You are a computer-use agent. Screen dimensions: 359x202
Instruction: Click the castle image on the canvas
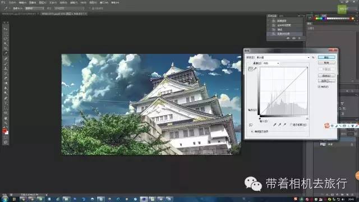(x=151, y=104)
